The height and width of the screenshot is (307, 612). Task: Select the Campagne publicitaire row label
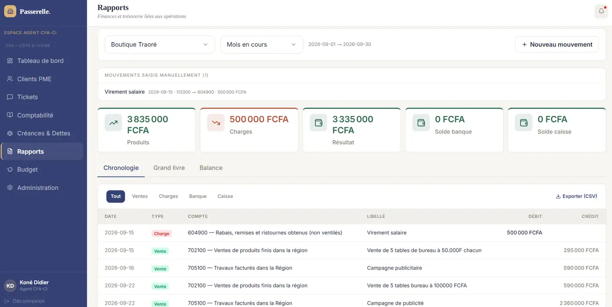[x=395, y=268]
